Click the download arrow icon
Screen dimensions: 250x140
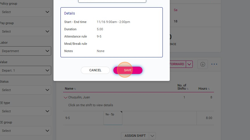click(x=203, y=64)
